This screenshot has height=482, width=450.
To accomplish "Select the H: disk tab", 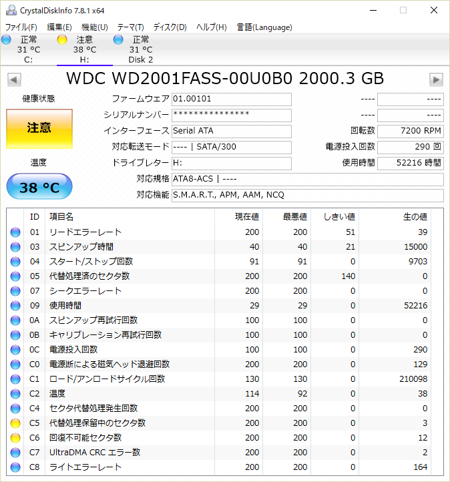I will pyautogui.click(x=85, y=49).
